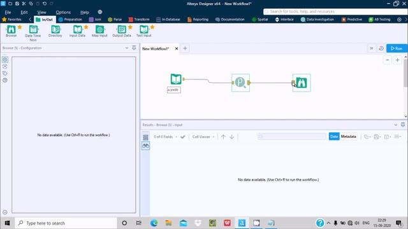This screenshot has width=408, height=229.
Task: Add a new workflow tab
Action: 185,48
